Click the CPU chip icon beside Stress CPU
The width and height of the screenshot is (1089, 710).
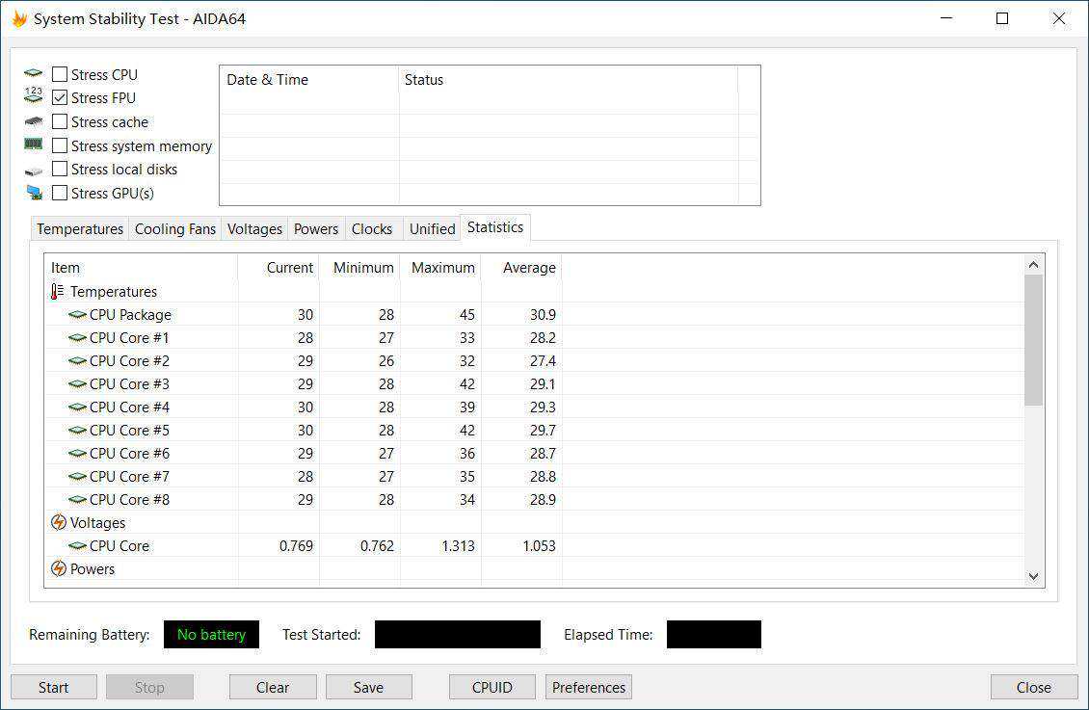(x=34, y=74)
